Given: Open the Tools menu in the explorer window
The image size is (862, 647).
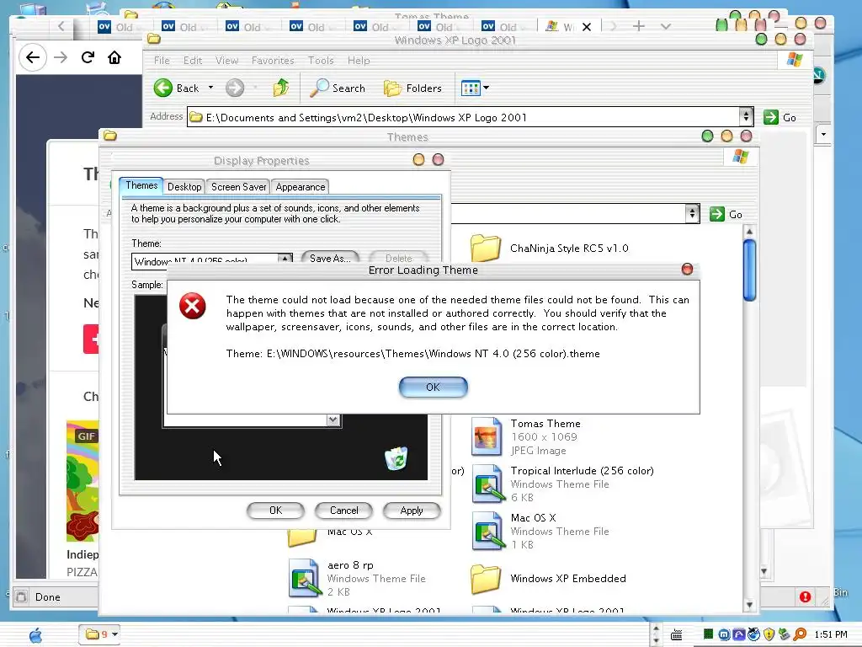Looking at the screenshot, I should (x=321, y=61).
